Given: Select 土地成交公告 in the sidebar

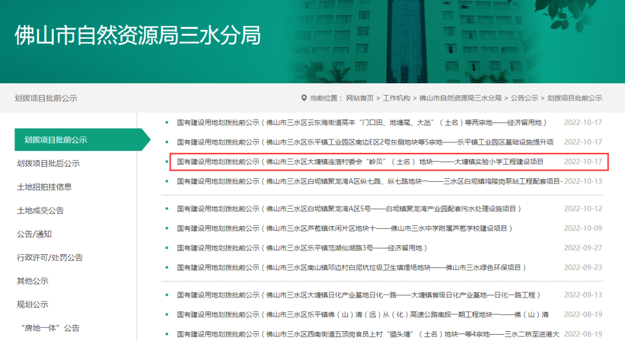Looking at the screenshot, I should [x=41, y=211].
